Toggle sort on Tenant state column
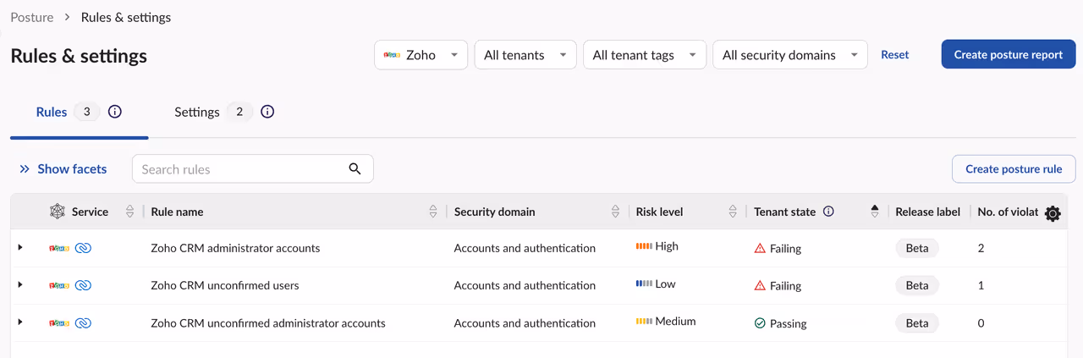Image resolution: width=1083 pixels, height=358 pixels. 875,212
